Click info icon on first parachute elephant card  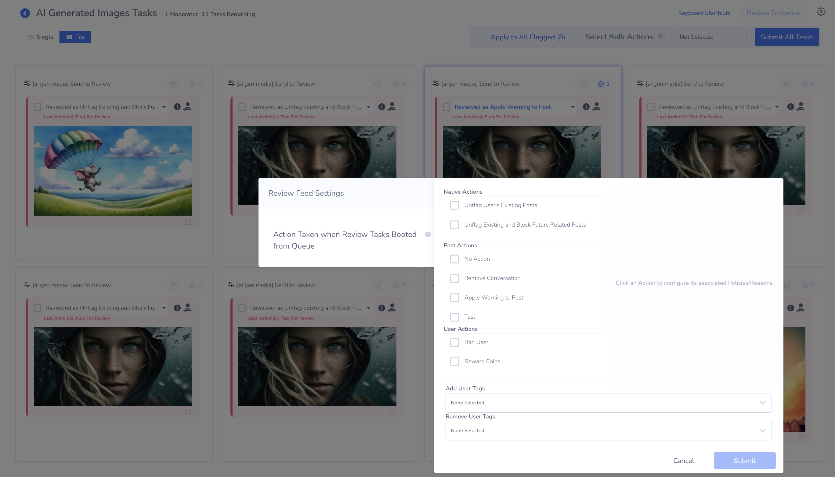click(177, 107)
